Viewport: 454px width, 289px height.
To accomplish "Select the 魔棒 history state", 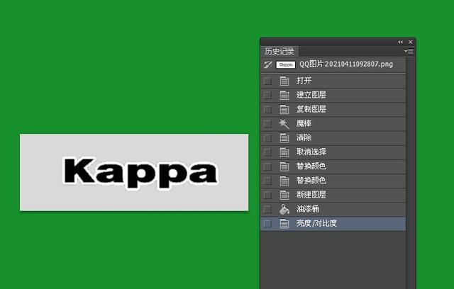I will (333, 124).
